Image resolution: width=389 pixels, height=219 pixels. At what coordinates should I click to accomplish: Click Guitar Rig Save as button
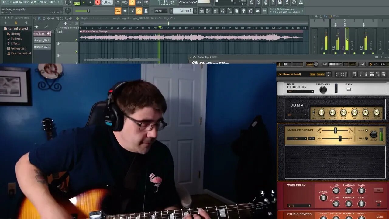[321, 74]
